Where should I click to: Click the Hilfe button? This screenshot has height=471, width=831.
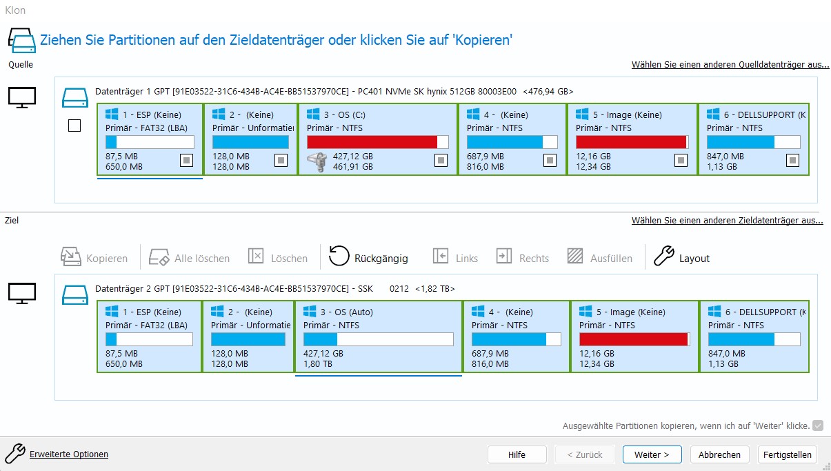coord(517,454)
